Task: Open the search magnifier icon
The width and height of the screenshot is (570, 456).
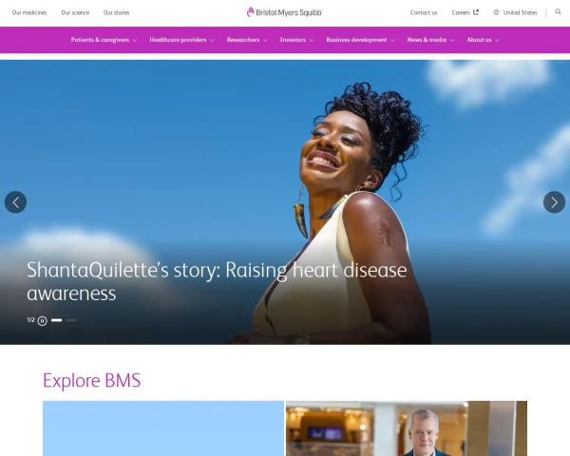Action: tap(558, 12)
